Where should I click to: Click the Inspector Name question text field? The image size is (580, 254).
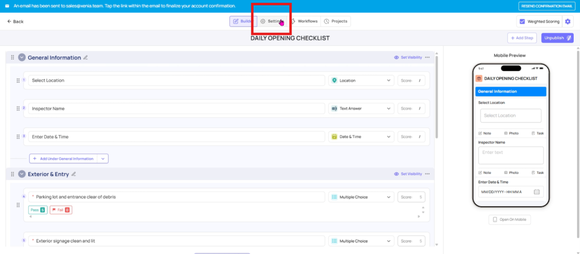(x=177, y=109)
